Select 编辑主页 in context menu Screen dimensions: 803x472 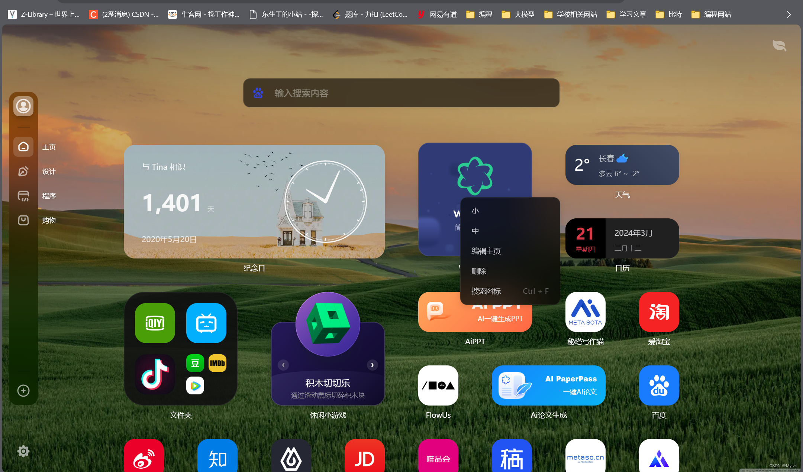(x=486, y=251)
